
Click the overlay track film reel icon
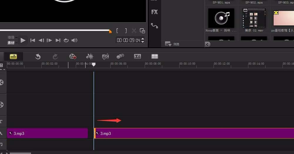click(x=1, y=105)
